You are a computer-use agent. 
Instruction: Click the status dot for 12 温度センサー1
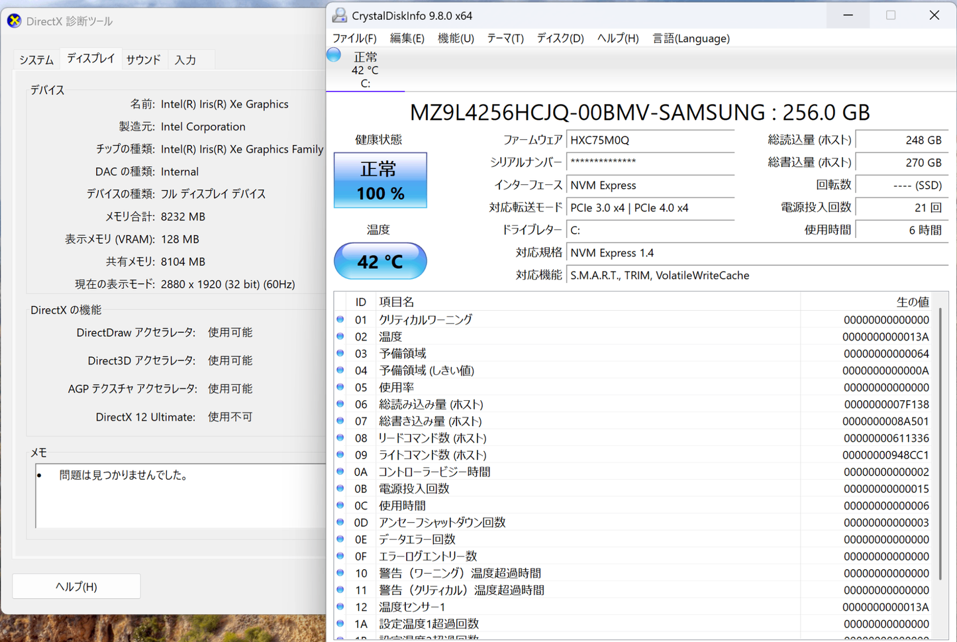340,607
